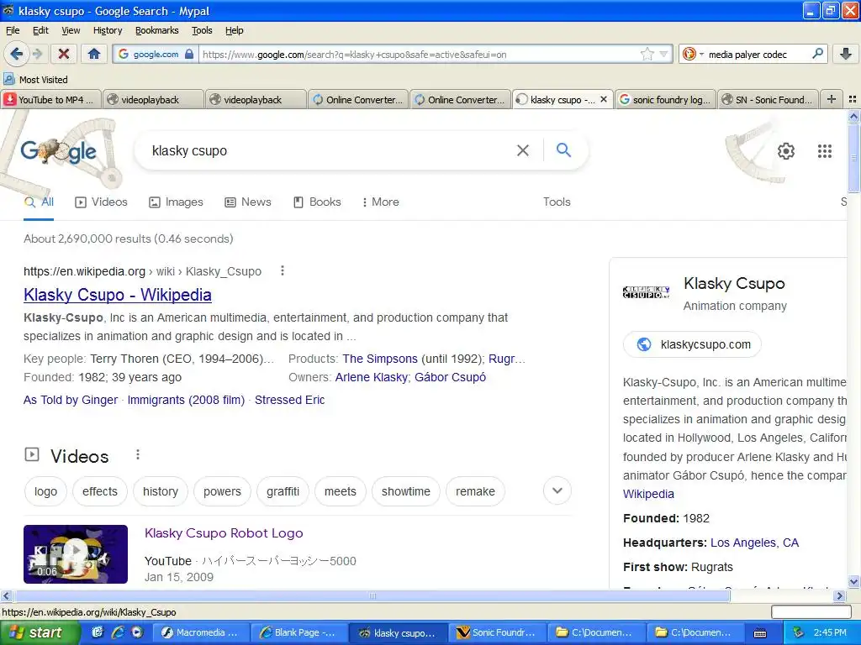Select the Images search filter
This screenshot has height=645, width=861.
pyautogui.click(x=177, y=202)
